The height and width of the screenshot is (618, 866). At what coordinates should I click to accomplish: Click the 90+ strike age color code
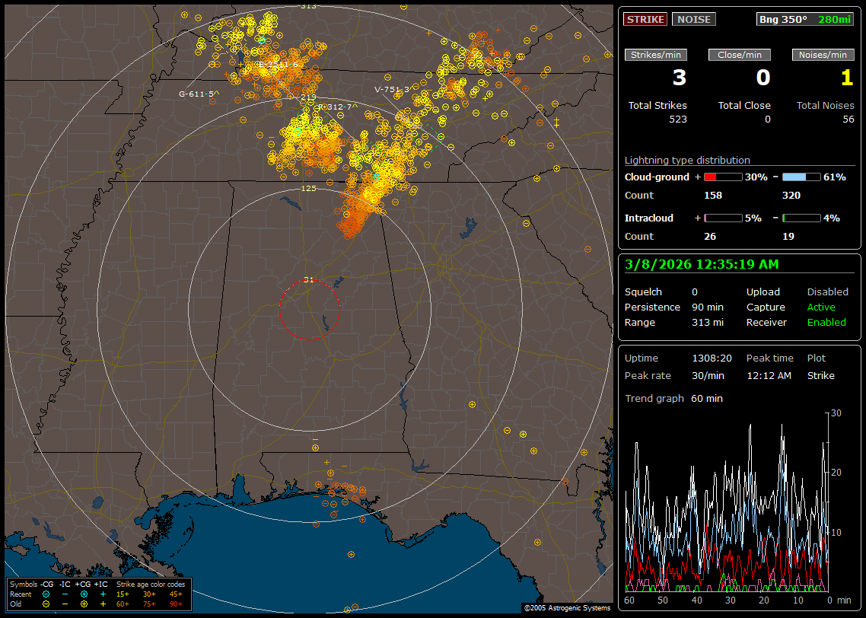(x=176, y=604)
